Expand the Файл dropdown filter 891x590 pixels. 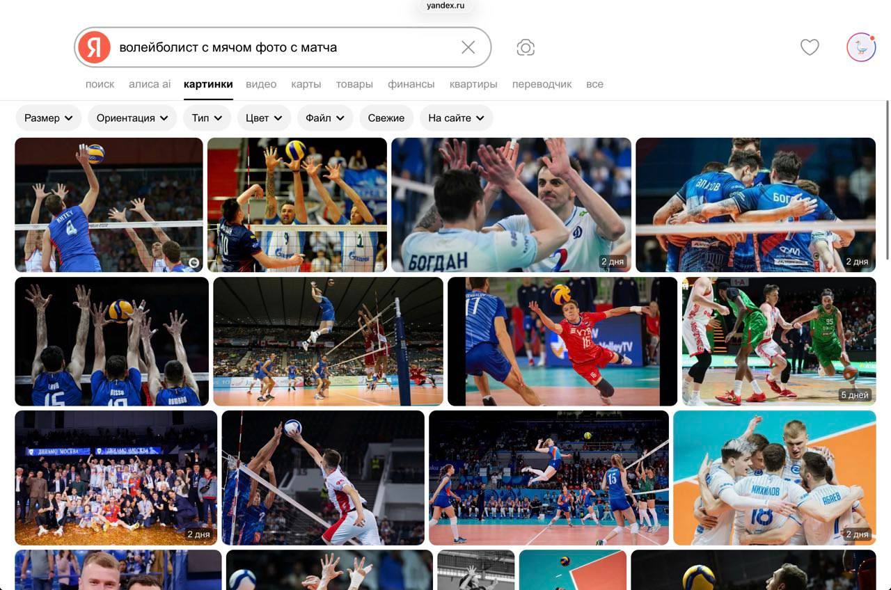click(325, 118)
